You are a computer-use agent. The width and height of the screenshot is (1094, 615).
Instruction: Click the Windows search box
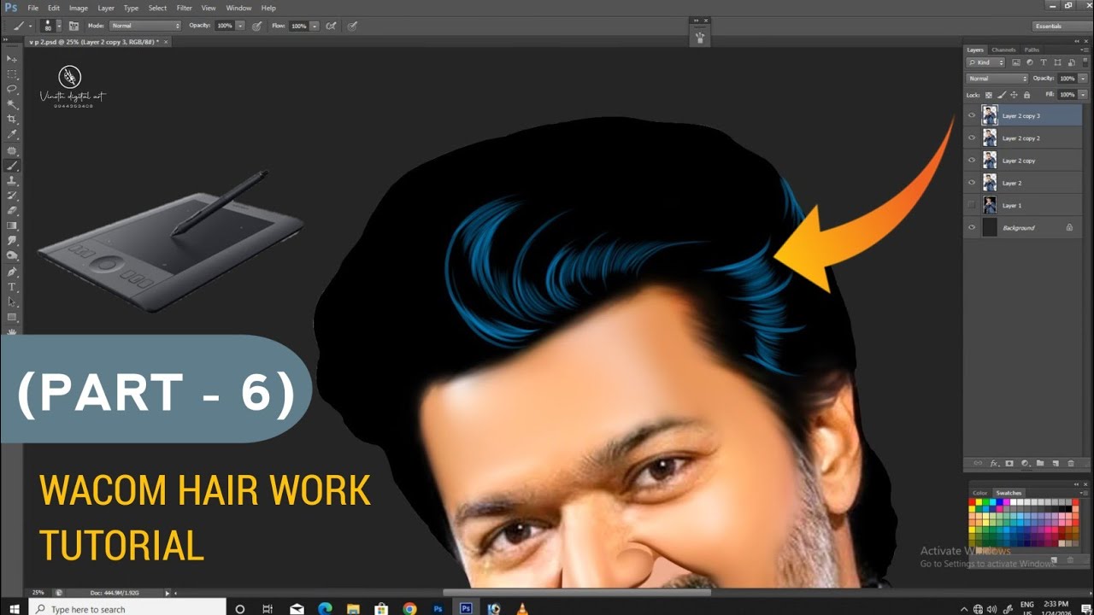(x=128, y=609)
